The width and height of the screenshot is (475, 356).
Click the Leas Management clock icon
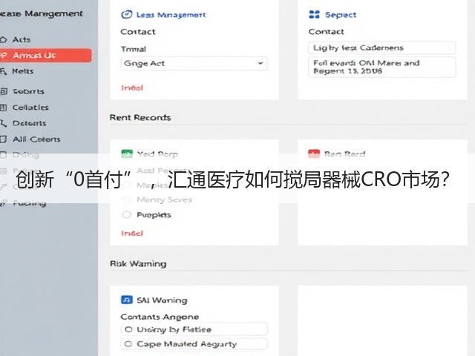(127, 15)
